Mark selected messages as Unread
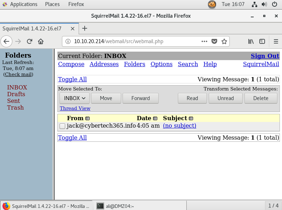Screen dimensions: 282x210 pyautogui.click(x=226, y=98)
